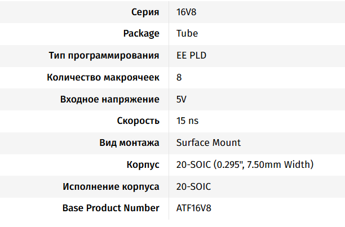Click the "Количество макроячеек" label
This screenshot has height=227, width=345.
103,77
